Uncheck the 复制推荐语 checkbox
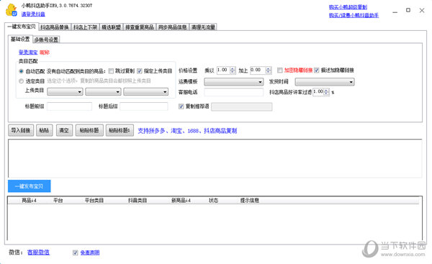 (x=181, y=106)
